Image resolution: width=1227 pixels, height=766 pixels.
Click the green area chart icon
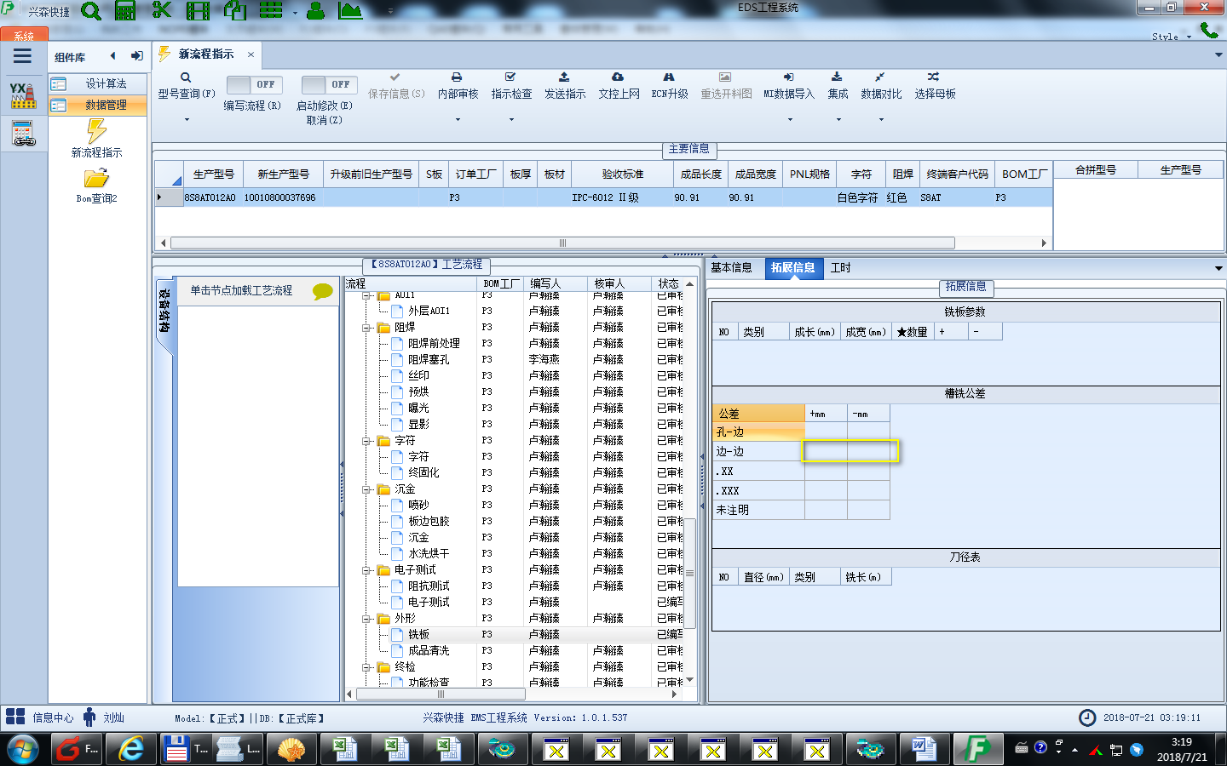350,10
